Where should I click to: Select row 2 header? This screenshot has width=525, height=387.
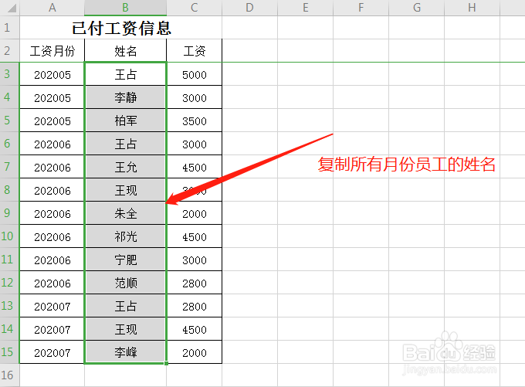click(9, 50)
